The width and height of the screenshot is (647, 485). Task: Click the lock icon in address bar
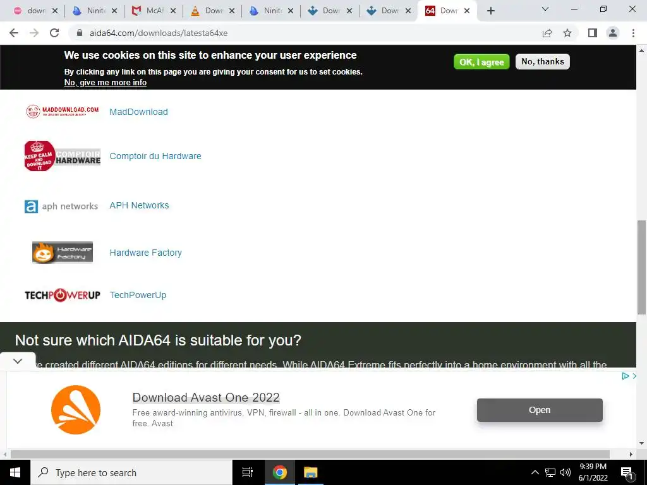pyautogui.click(x=80, y=33)
